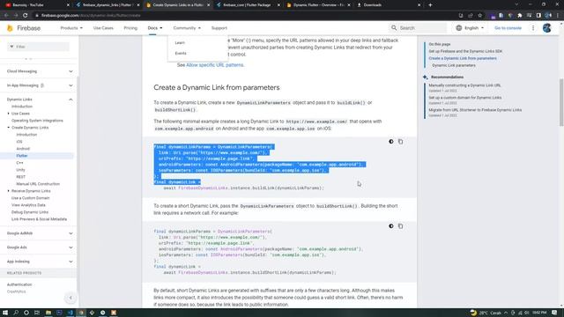564x317 pixels.
Task: Open the new tab plus button
Action: [x=430, y=5]
